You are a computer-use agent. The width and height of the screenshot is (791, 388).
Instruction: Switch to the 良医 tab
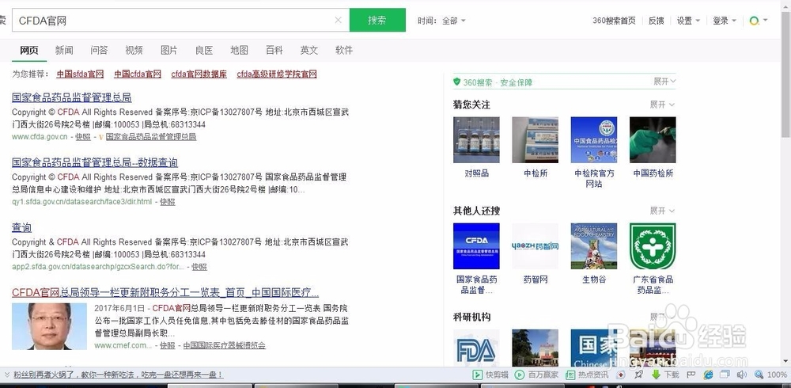point(204,50)
